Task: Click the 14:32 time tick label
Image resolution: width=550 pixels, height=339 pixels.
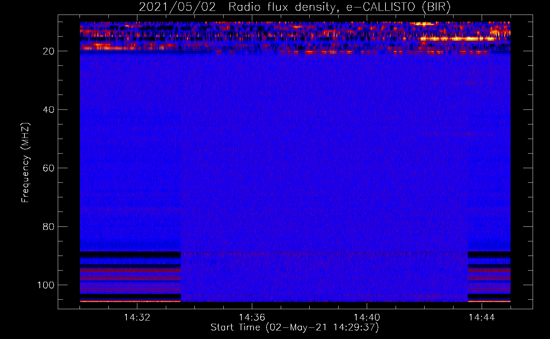Action: (x=137, y=318)
